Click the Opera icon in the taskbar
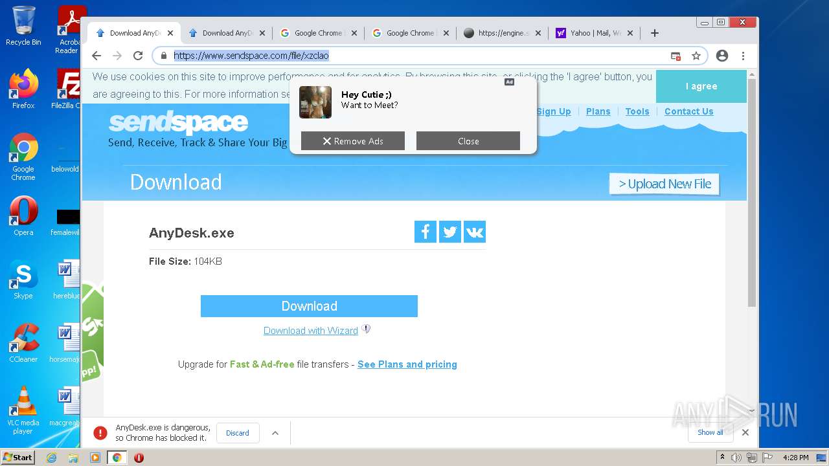The width and height of the screenshot is (829, 466). [139, 458]
